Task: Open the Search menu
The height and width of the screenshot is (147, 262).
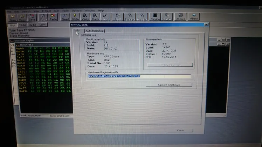Action: point(26,11)
